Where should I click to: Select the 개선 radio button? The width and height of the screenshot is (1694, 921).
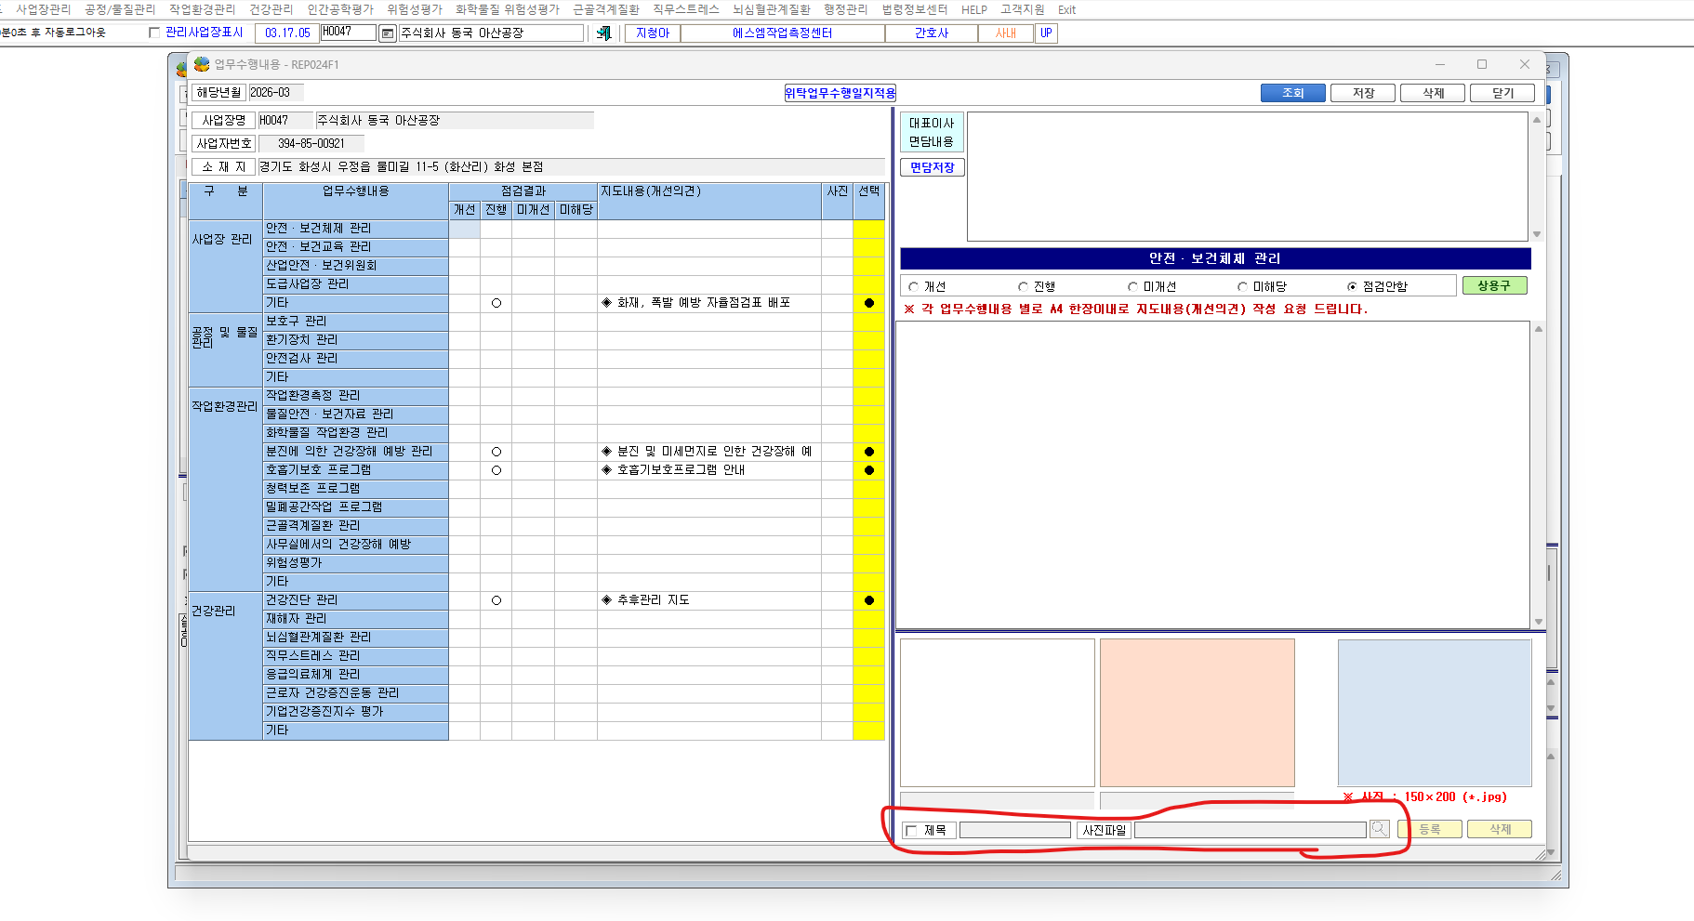point(914,287)
